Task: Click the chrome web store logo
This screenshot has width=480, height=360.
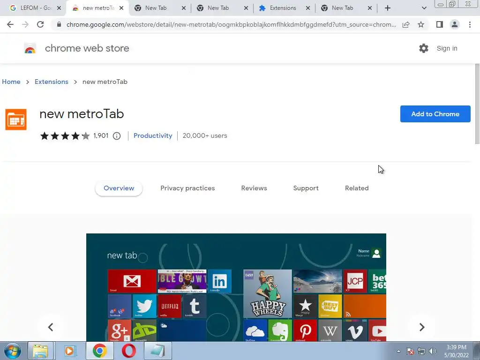Action: click(30, 48)
